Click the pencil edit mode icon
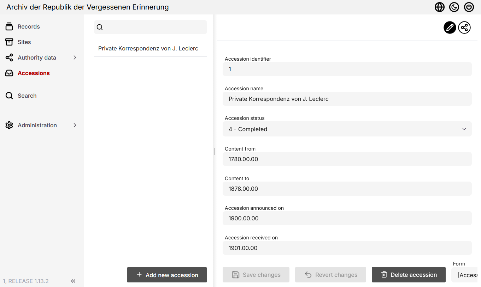The height and width of the screenshot is (287, 481). [450, 28]
